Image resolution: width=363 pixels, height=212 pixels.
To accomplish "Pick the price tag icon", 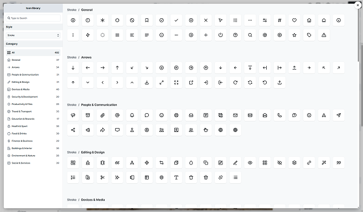I will click(x=309, y=35).
